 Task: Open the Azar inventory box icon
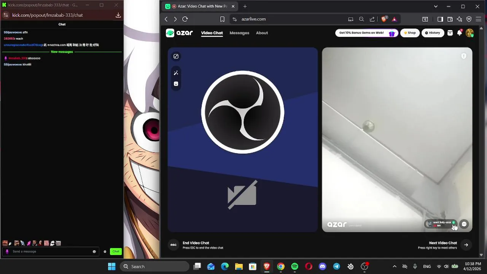tap(450, 33)
